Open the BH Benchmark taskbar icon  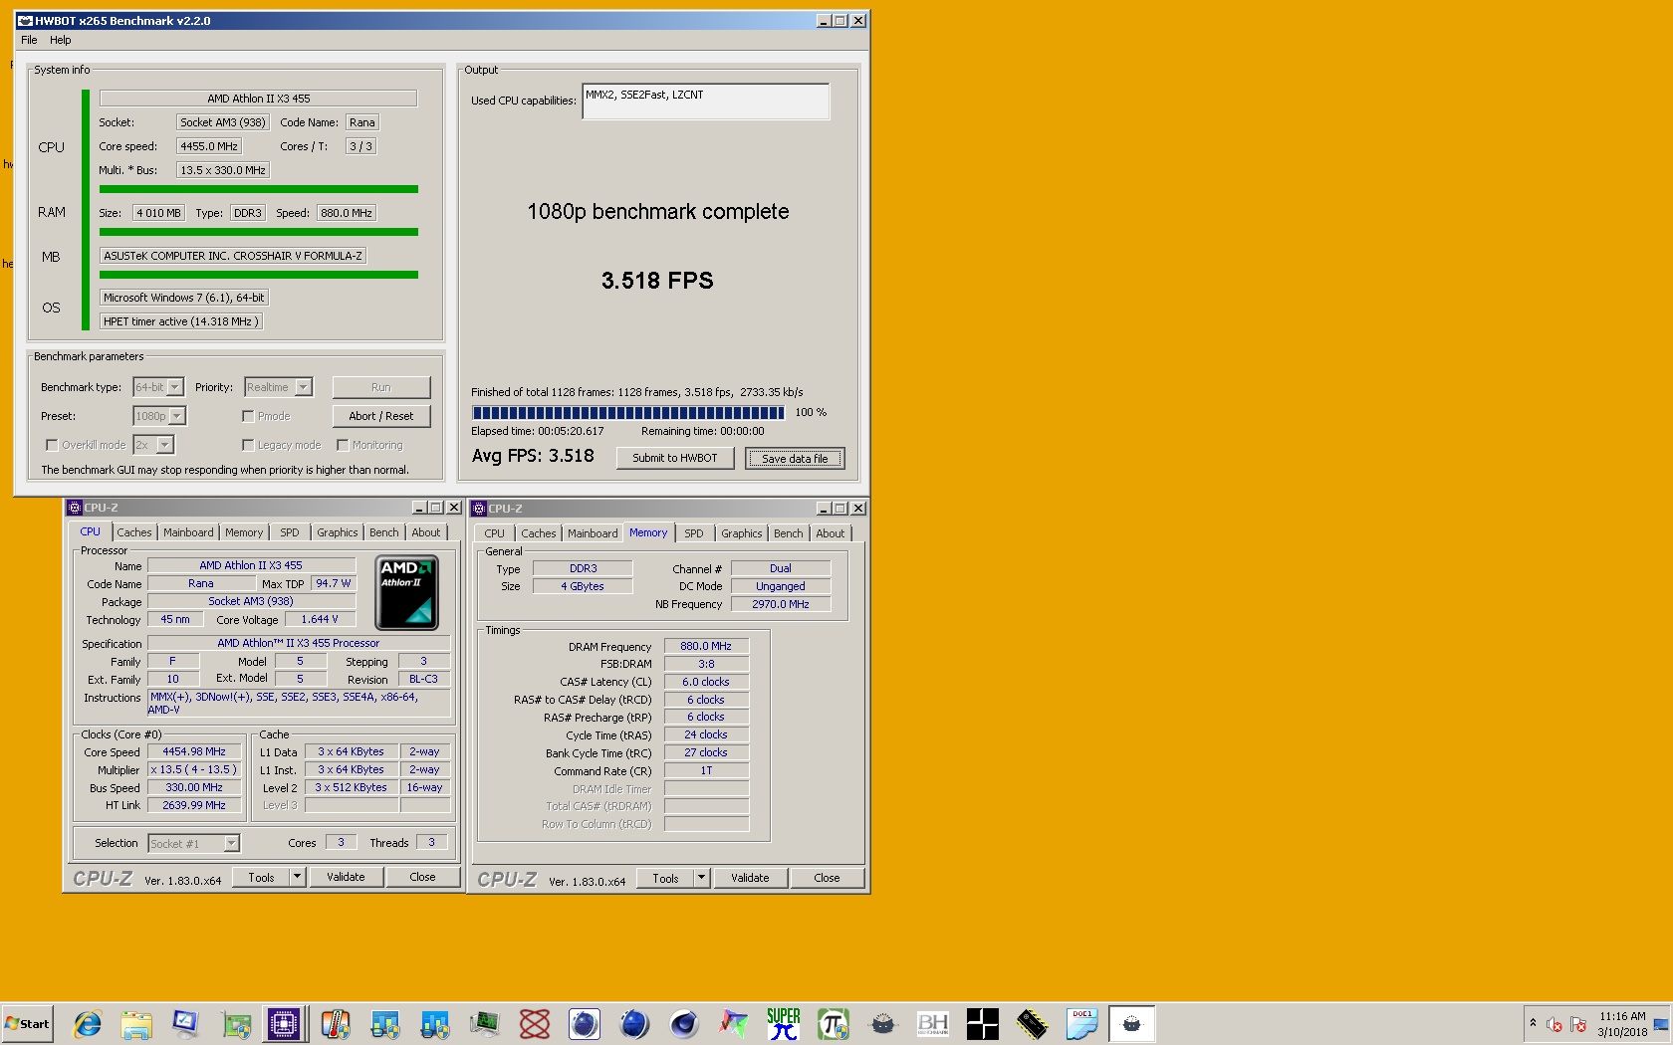coord(933,1023)
